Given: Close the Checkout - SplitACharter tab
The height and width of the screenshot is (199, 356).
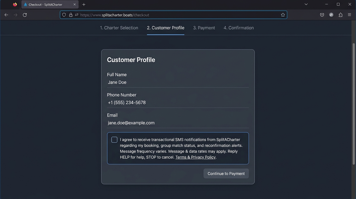Looking at the screenshot, I should (75, 4).
